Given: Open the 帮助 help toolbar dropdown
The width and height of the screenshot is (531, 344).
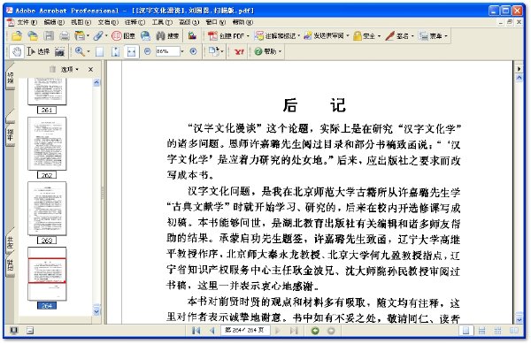Looking at the screenshot, I should click(267, 51).
